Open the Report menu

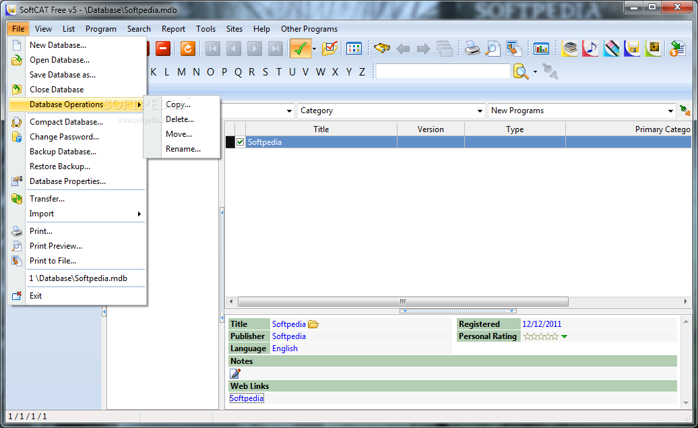(x=173, y=29)
